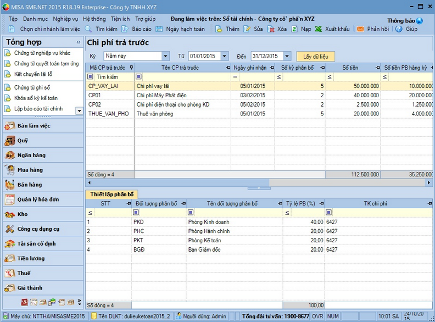Click the horizontal scrollbar thumb of expense grid
Screen dimensions: 435x322
coord(181,182)
